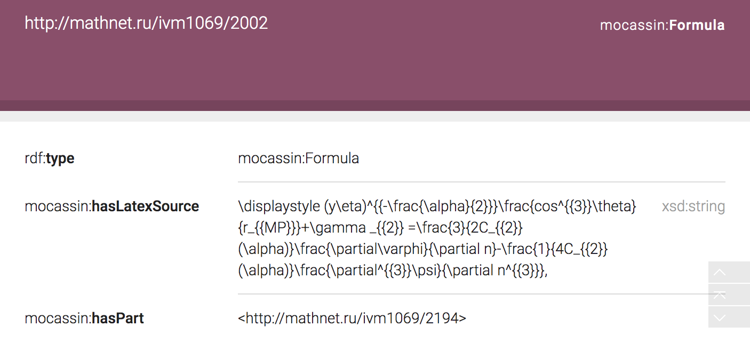The height and width of the screenshot is (350, 750).
Task: Click the LaTeX line starting with \displaystyle
Action: tap(437, 206)
